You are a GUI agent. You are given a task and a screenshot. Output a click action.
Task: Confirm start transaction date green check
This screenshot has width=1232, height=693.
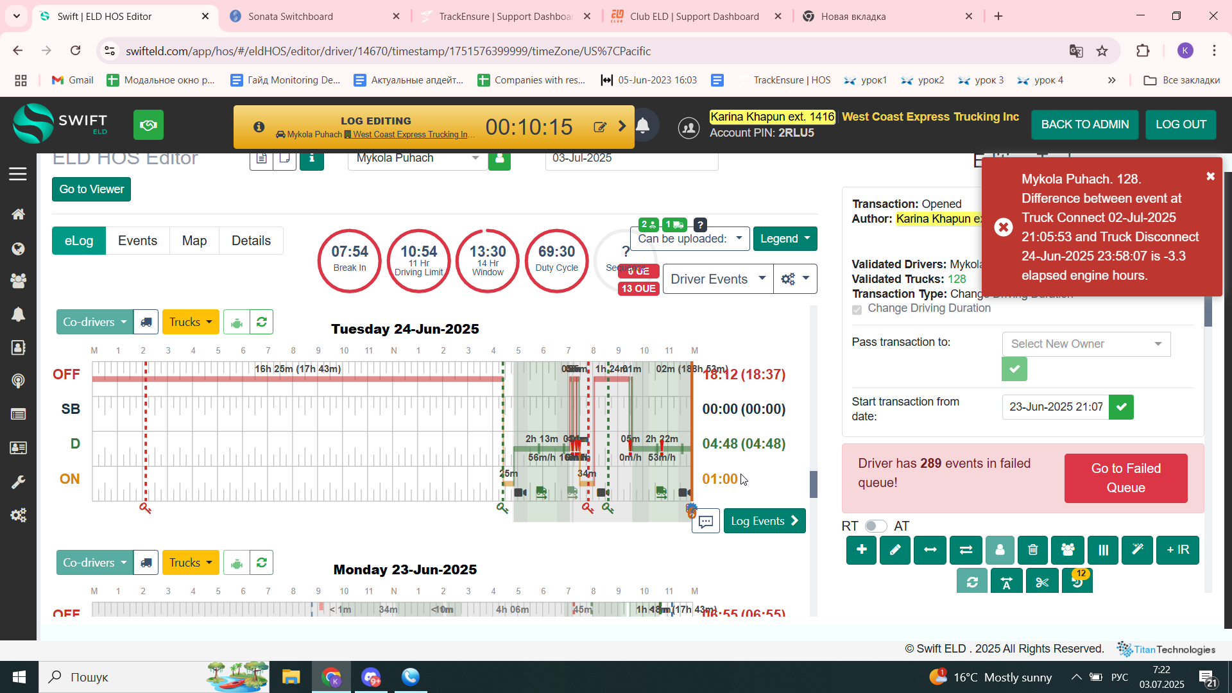[x=1121, y=407]
